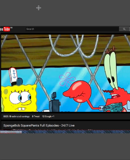Click the magnifying glass search button
Screen dimensions: 130x160
tap(124, 29)
